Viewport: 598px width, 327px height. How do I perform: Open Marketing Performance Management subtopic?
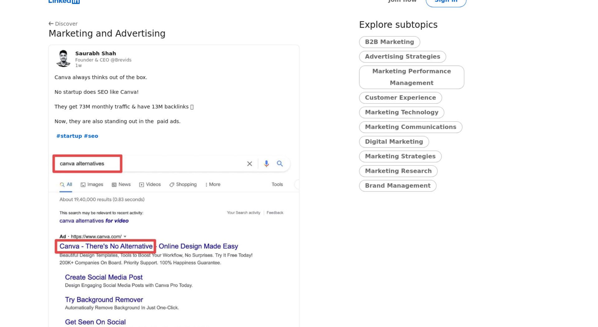(411, 77)
